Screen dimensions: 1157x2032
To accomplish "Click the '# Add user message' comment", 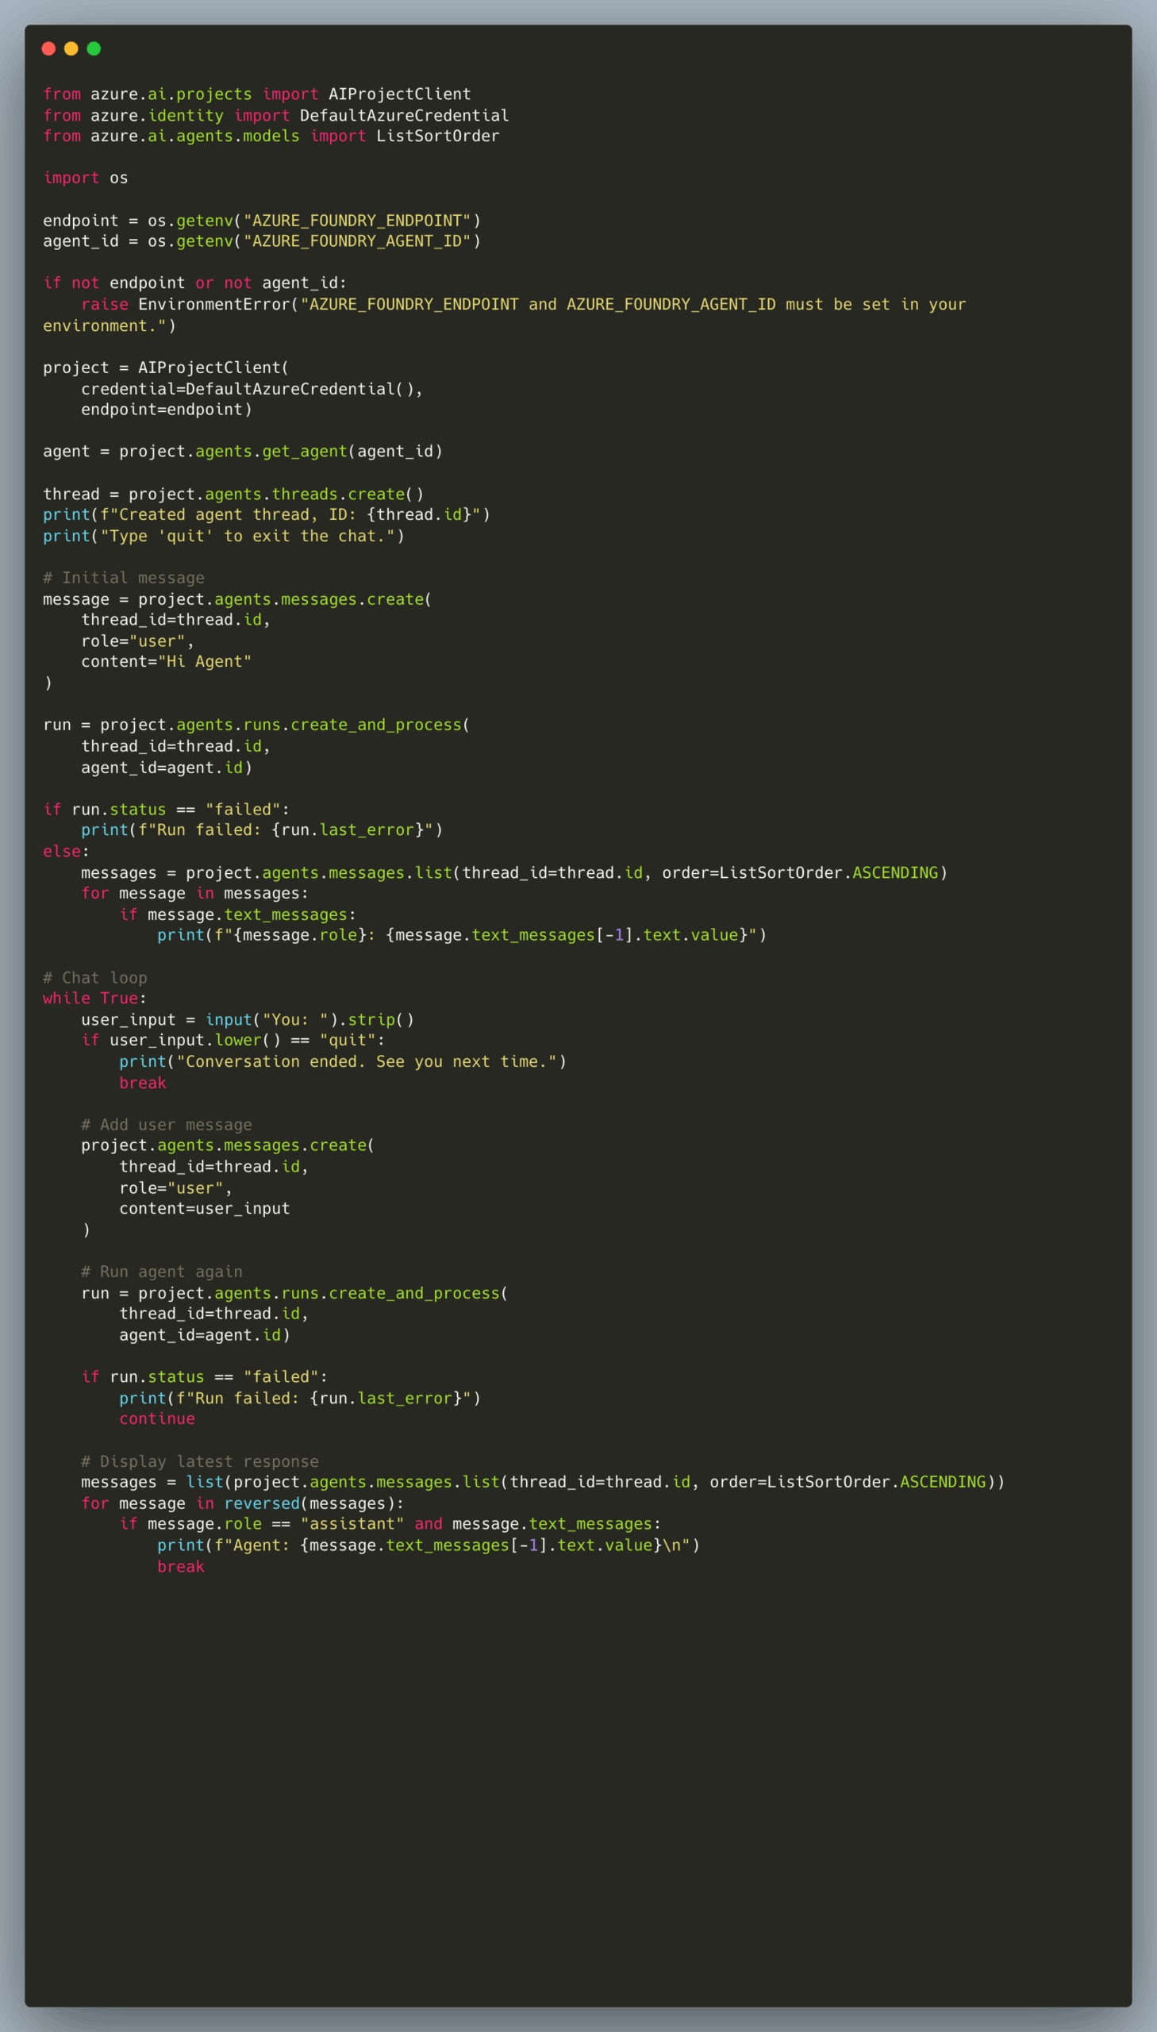I will click(x=166, y=1125).
